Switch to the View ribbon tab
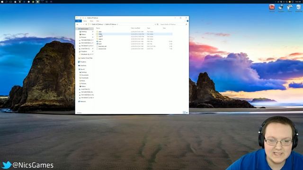Screen dimensions: 303x170 98,21
